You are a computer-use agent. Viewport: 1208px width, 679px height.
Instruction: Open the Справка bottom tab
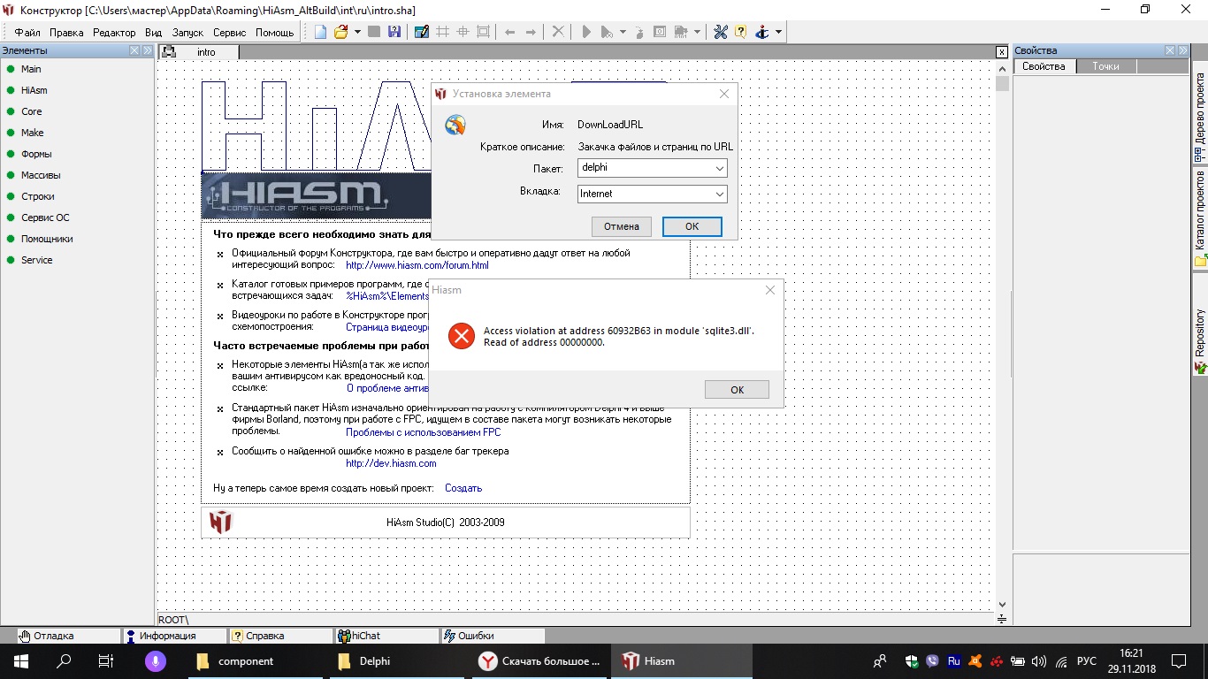tap(280, 636)
